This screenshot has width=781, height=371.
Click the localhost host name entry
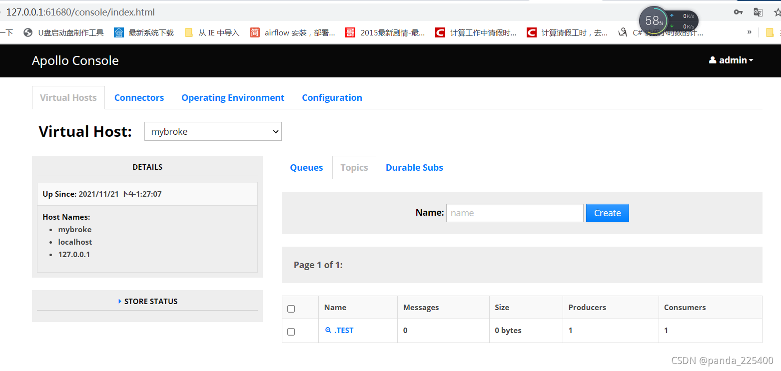[x=75, y=242]
